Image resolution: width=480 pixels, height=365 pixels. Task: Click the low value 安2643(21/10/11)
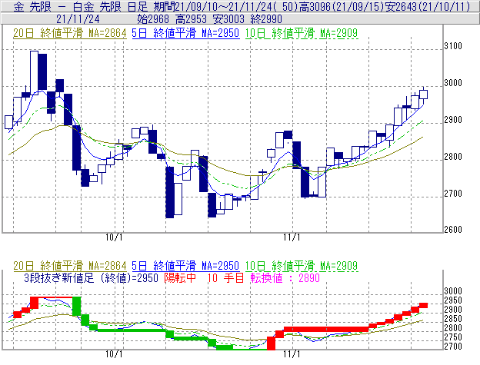click(x=428, y=6)
